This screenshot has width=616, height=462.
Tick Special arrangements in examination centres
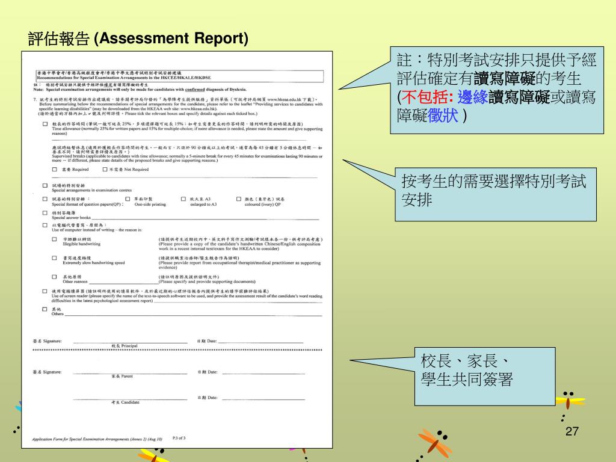click(45, 185)
